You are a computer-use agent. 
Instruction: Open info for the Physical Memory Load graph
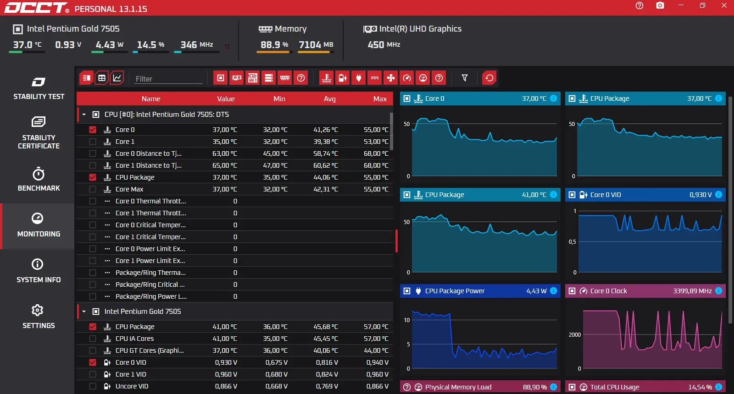click(553, 387)
